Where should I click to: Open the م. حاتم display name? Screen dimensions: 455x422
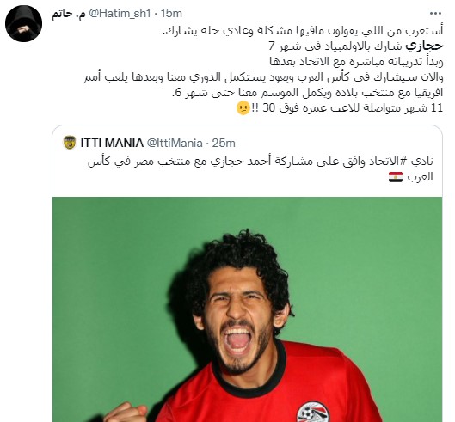point(69,14)
